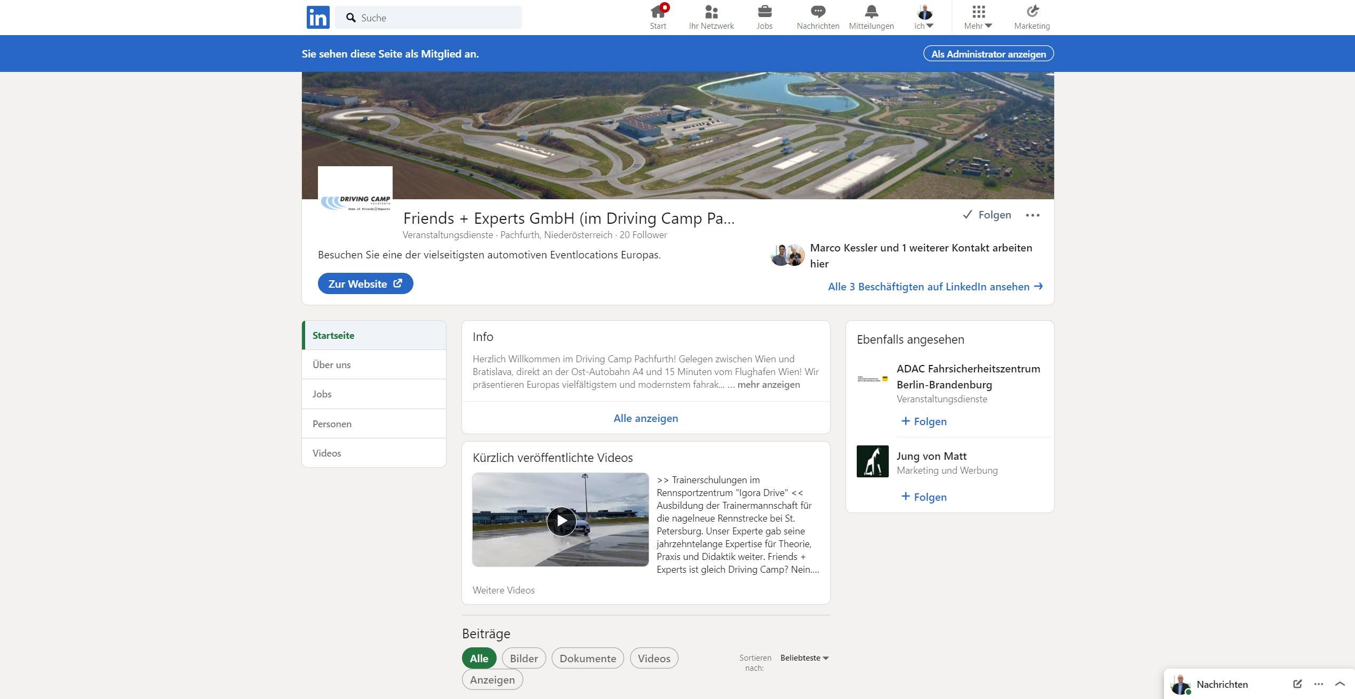The image size is (1355, 699).
Task: Open Nachrichten chat icon in header
Action: (x=818, y=17)
